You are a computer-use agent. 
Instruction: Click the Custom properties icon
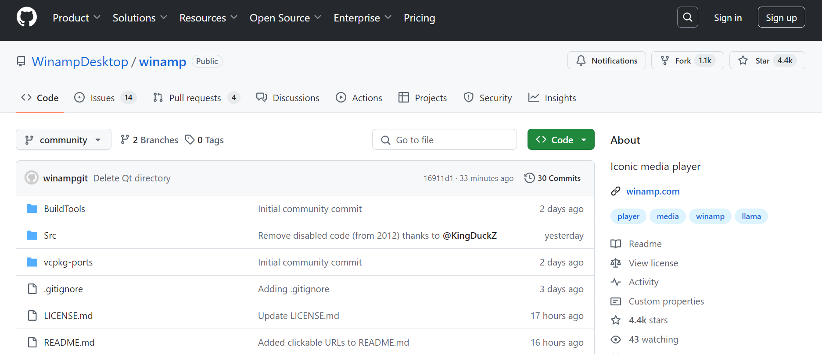pyautogui.click(x=616, y=301)
